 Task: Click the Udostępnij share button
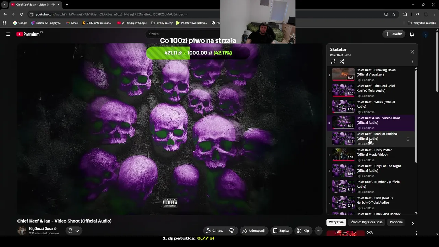pos(253,231)
